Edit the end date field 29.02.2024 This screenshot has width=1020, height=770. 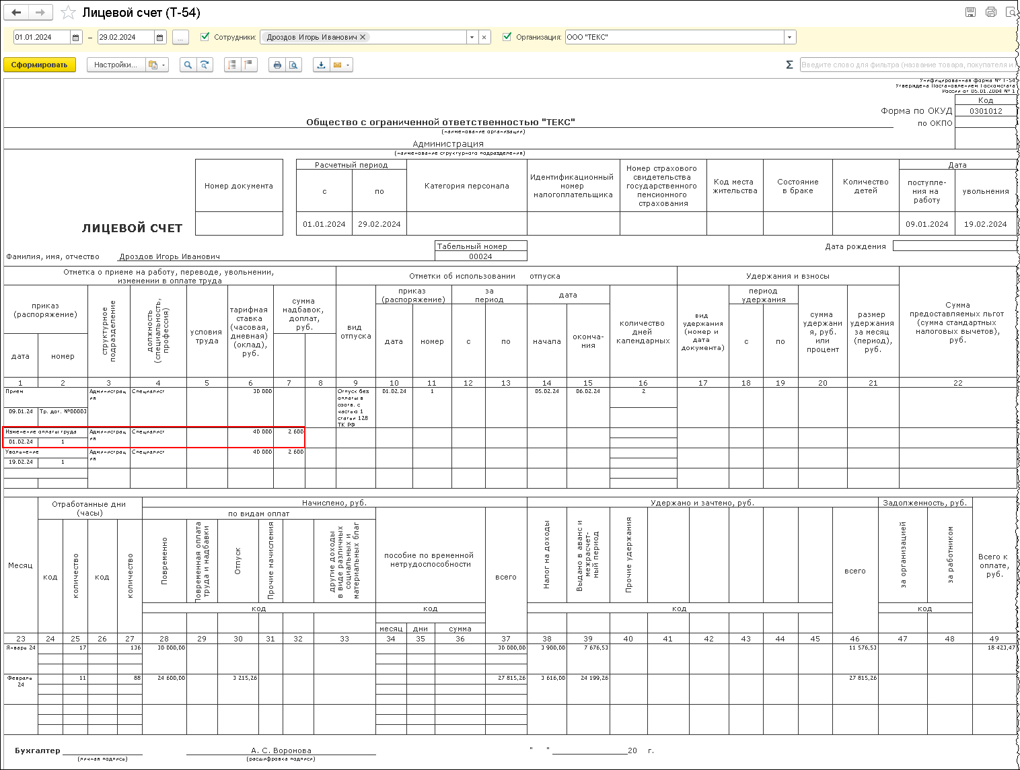(x=126, y=38)
